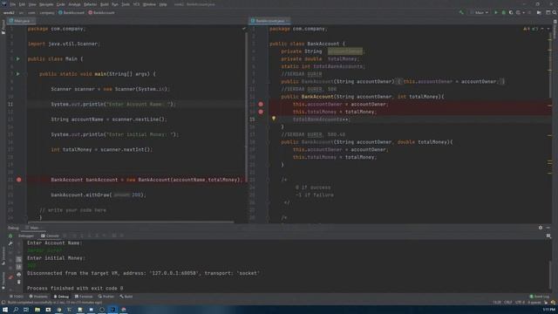Click the mute breakpoints icon in debug sidebar
Image resolution: width=558 pixels, height=314 pixels.
click(x=10, y=277)
